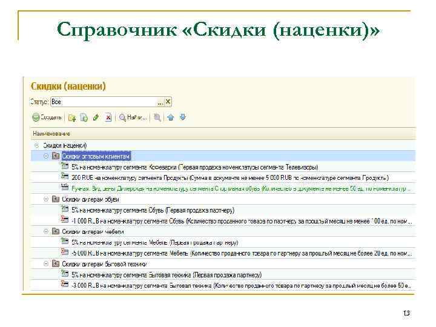Screen dimensions: 436x327
Task: Select the -1 000 RUB Обувь row
Action: (x=223, y=221)
